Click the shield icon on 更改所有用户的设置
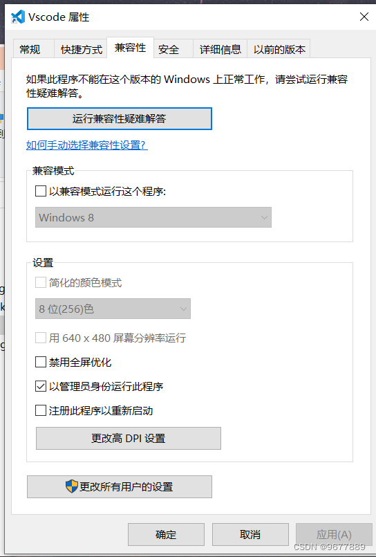The image size is (376, 557). [x=71, y=486]
